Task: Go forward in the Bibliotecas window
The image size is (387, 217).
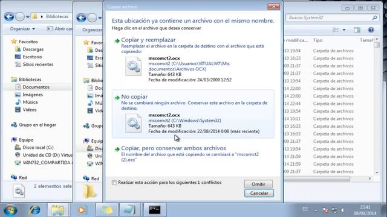Action: pos(20,17)
